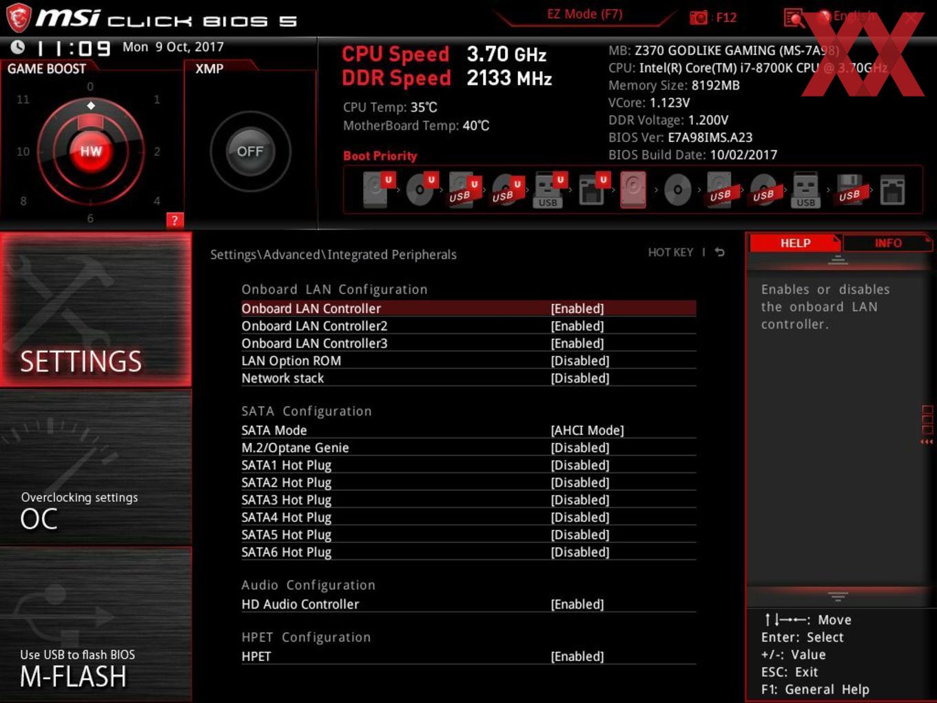This screenshot has height=703, width=937.
Task: Open the OC overclocking settings section
Action: tap(96, 467)
